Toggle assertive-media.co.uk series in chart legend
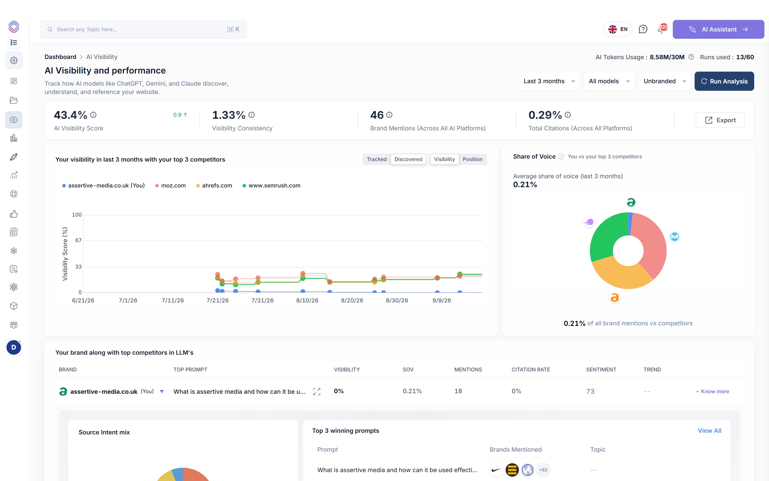The height and width of the screenshot is (481, 769). point(103,186)
